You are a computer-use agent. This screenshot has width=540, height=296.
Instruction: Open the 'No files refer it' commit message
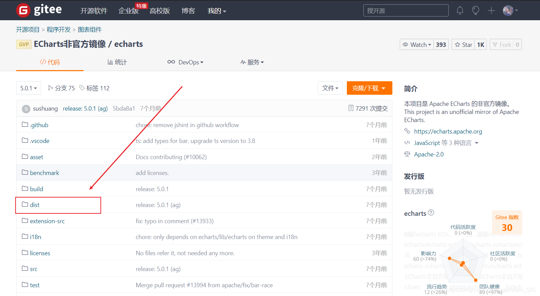pos(185,253)
